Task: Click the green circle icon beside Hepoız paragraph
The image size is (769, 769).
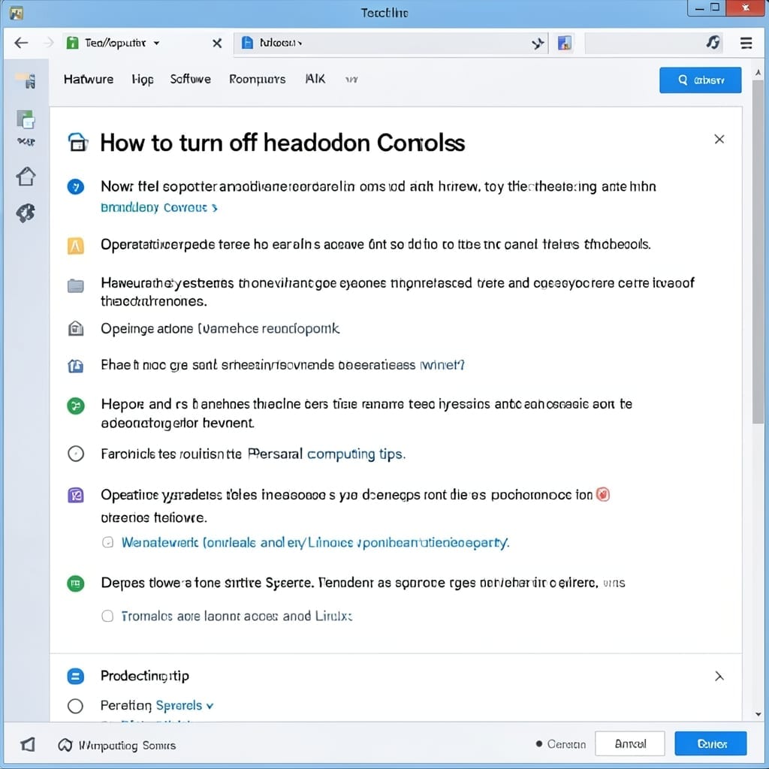Action: [x=76, y=406]
